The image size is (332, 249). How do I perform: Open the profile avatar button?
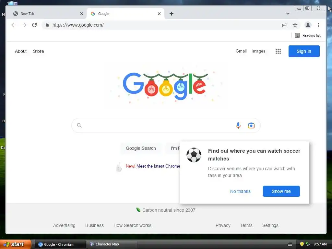[x=308, y=25]
